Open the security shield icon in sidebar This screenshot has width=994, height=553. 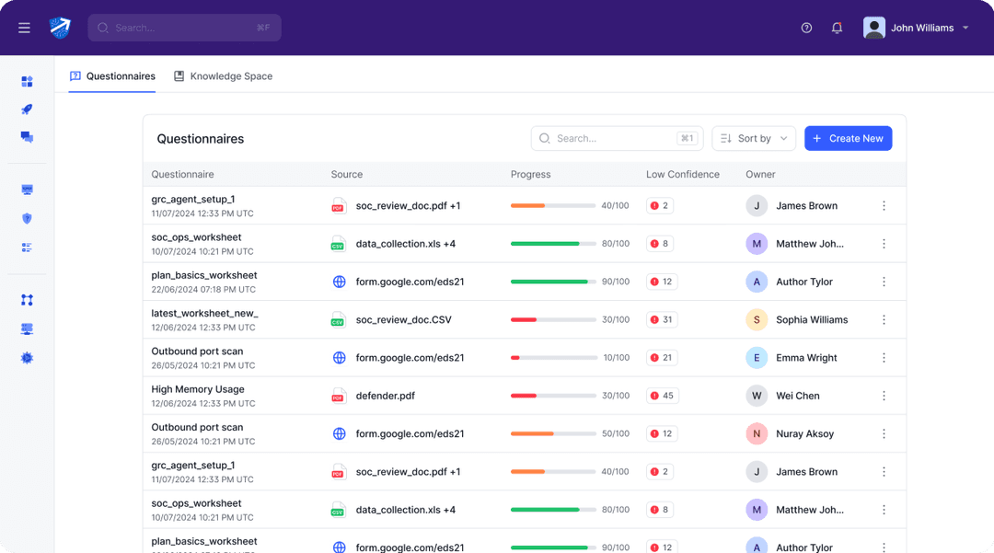[27, 218]
